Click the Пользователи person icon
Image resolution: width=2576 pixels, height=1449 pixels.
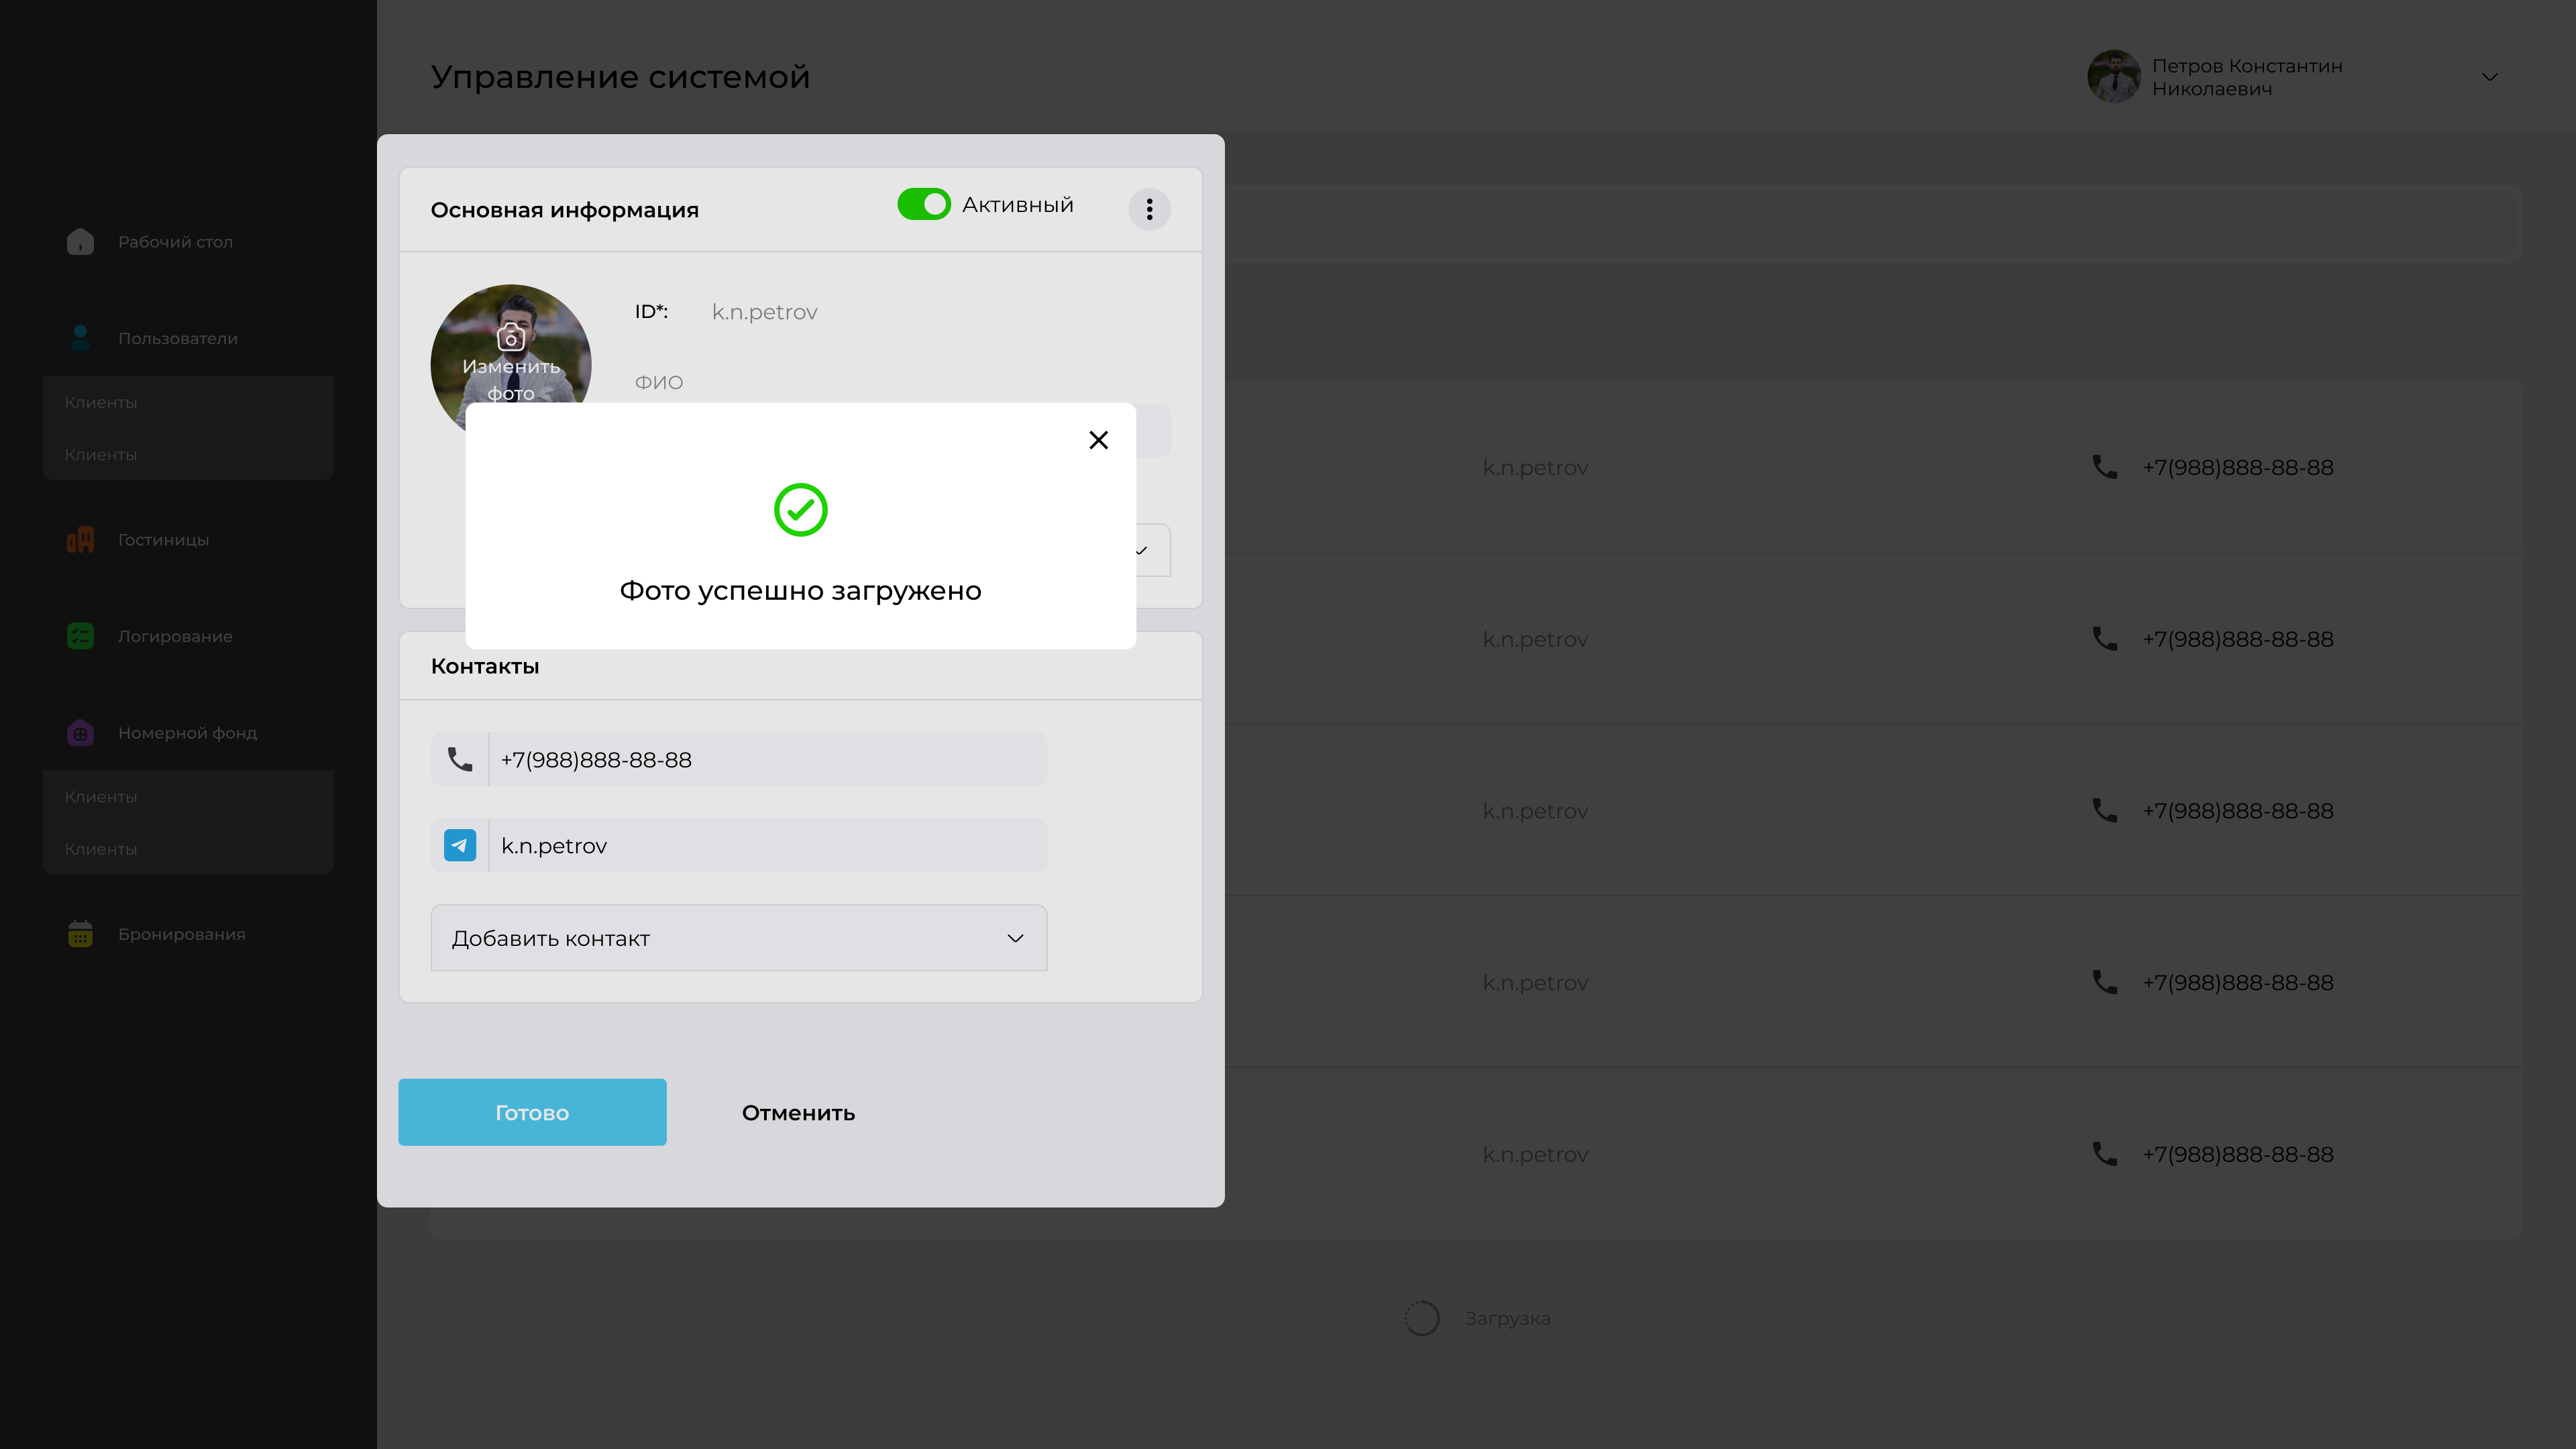click(x=80, y=338)
